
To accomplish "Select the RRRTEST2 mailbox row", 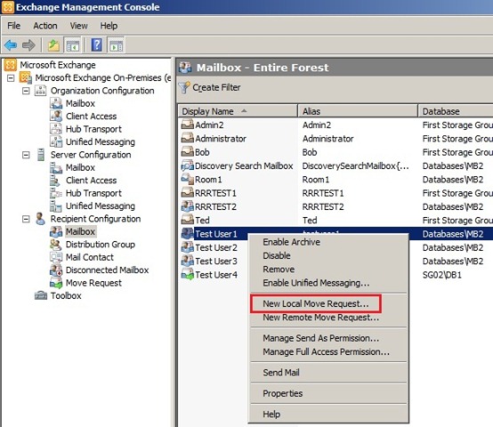I will pyautogui.click(x=335, y=206).
